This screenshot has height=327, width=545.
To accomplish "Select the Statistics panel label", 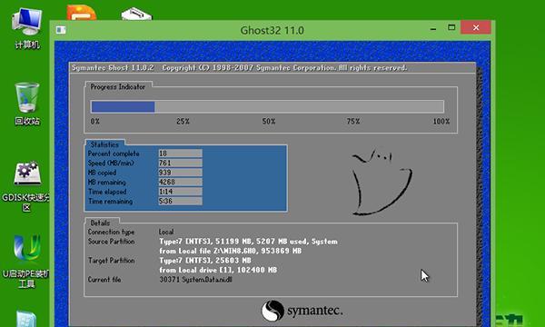I will [x=104, y=144].
